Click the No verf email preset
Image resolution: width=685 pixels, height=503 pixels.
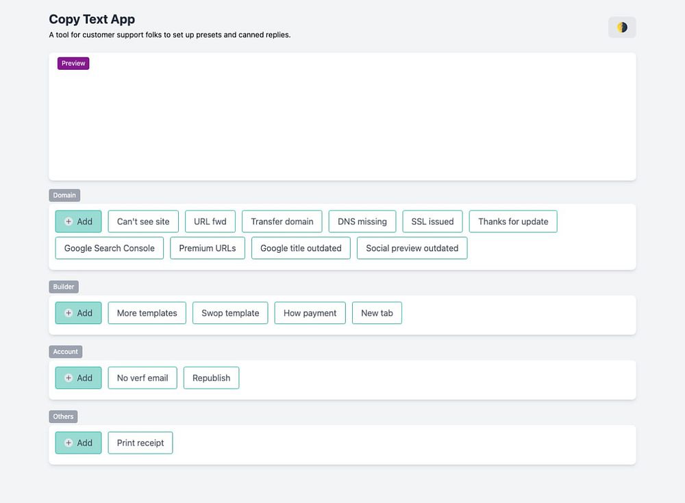142,378
